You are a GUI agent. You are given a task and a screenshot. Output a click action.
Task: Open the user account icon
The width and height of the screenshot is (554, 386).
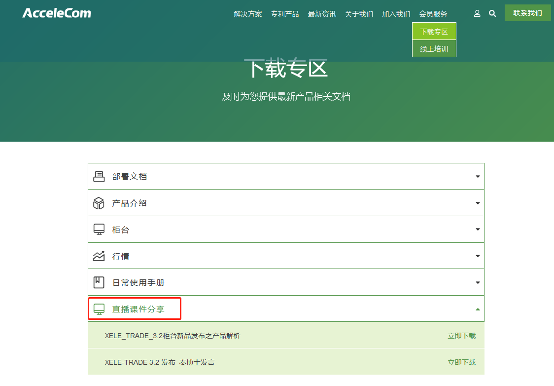477,13
